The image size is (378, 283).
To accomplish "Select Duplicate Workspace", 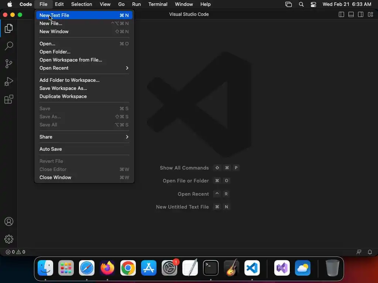I will [84, 96].
